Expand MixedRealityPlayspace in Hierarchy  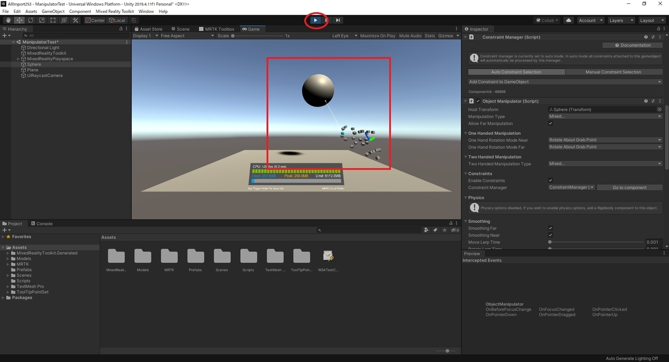click(x=18, y=59)
